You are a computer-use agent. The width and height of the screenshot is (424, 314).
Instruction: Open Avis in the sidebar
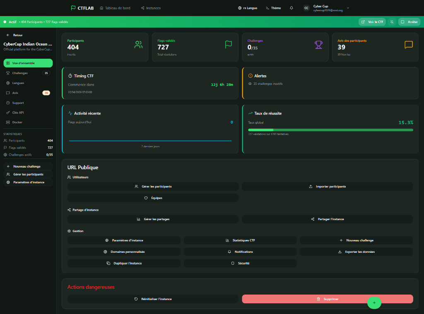(28, 93)
